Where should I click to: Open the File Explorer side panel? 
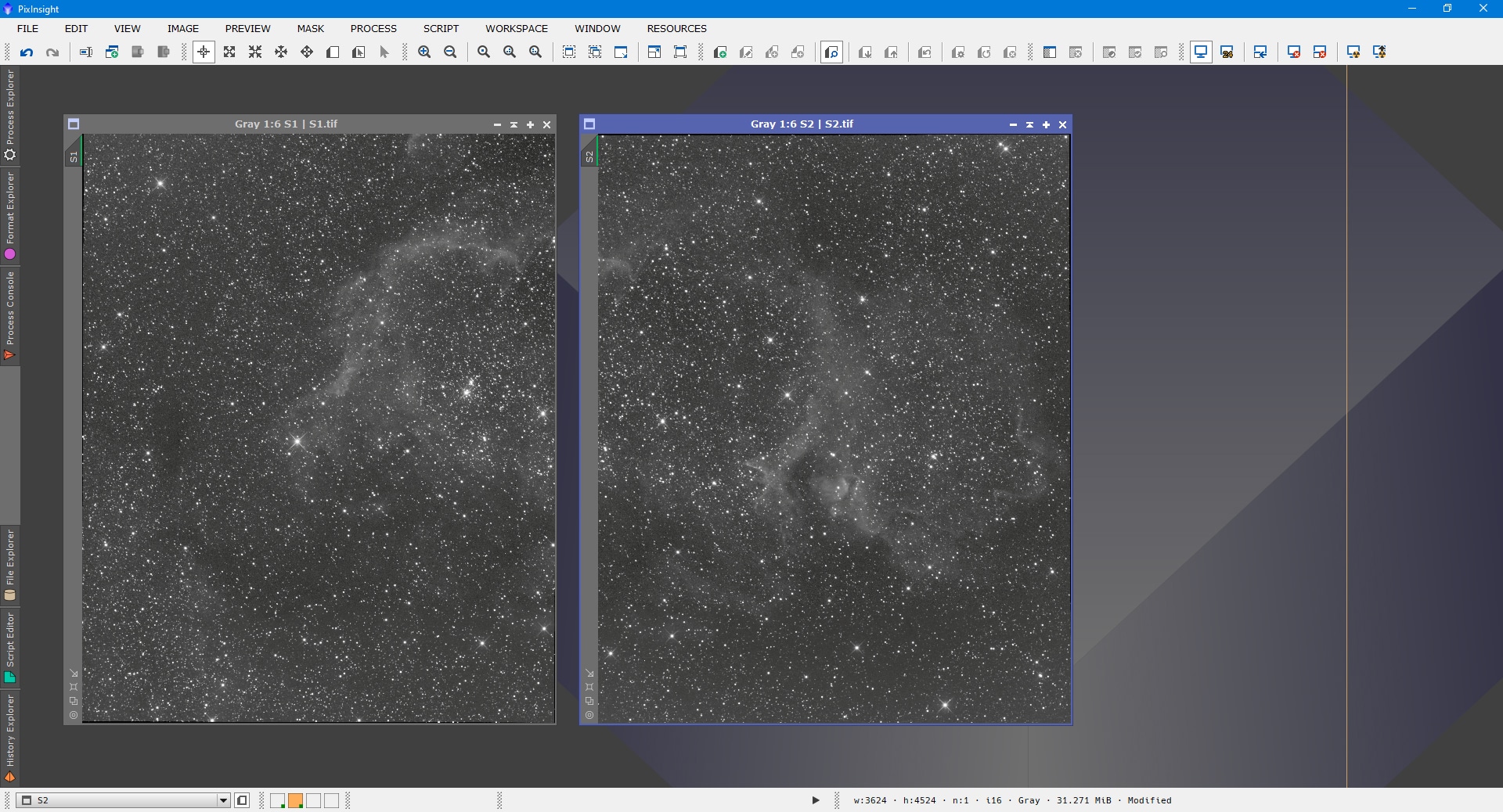coord(9,564)
